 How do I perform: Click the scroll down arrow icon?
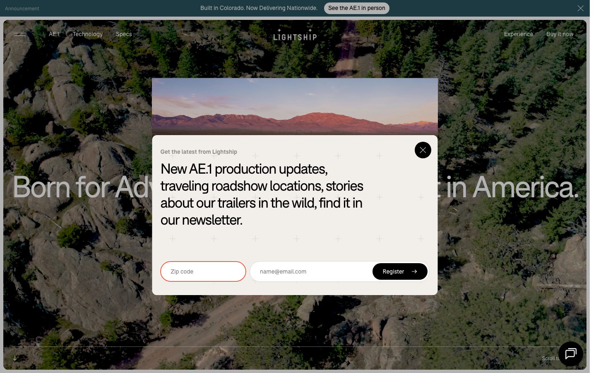pyautogui.click(x=15, y=358)
